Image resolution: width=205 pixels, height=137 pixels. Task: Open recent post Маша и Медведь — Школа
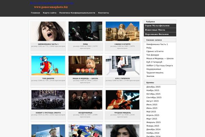160,59
